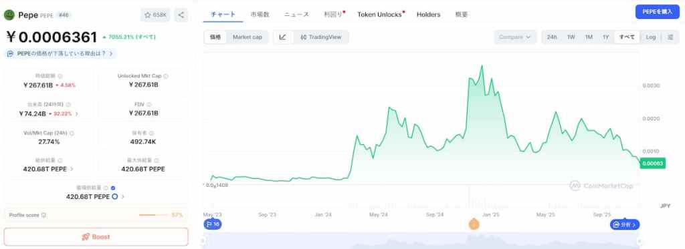Expand chevron next to ¥74.24B volume

tap(77, 113)
